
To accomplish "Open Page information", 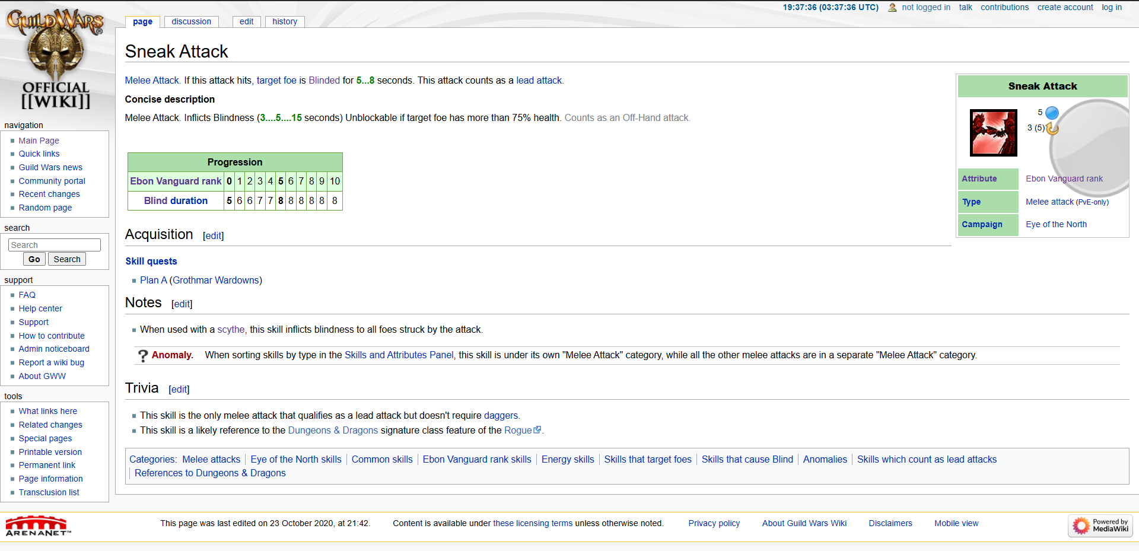I will point(50,479).
